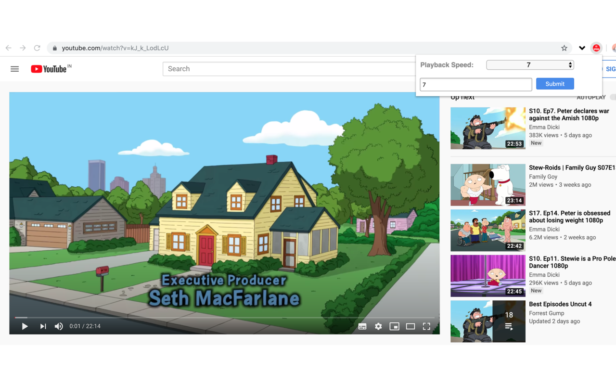
Task: Open video settings gear
Action: [378, 326]
